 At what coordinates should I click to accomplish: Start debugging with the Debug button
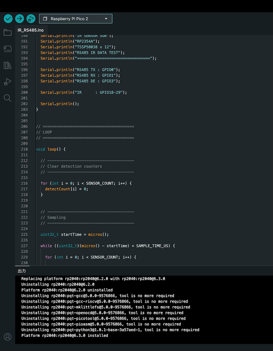[x=31, y=19]
